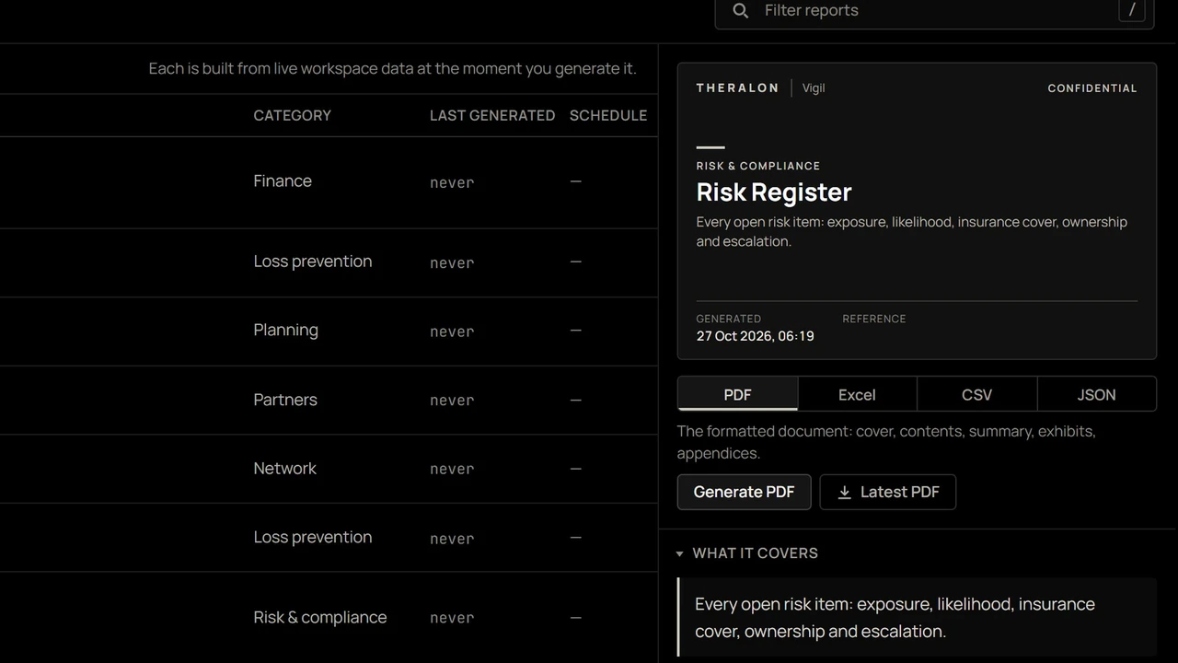Viewport: 1178px width, 663px height.
Task: Sort by the Category column header
Action: click(x=292, y=115)
